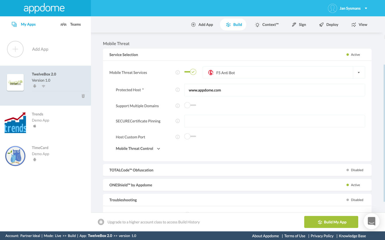The height and width of the screenshot is (240, 385).
Task: Click the plus circle to add app
Action: (x=15, y=49)
